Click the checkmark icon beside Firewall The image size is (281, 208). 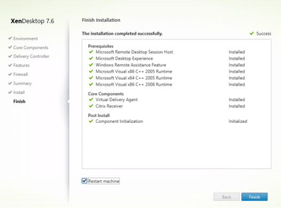(10, 74)
